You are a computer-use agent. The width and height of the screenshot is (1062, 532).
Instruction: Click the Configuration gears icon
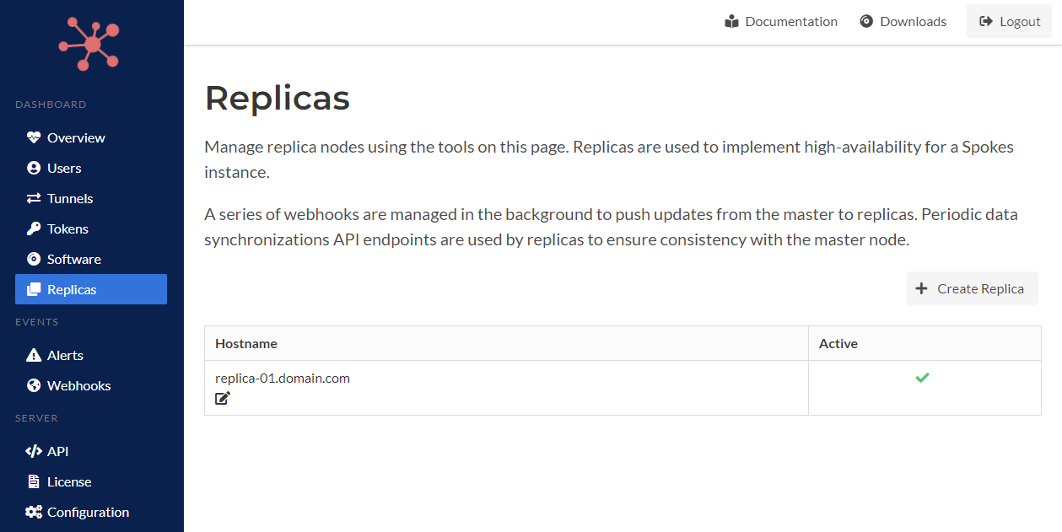point(34,512)
